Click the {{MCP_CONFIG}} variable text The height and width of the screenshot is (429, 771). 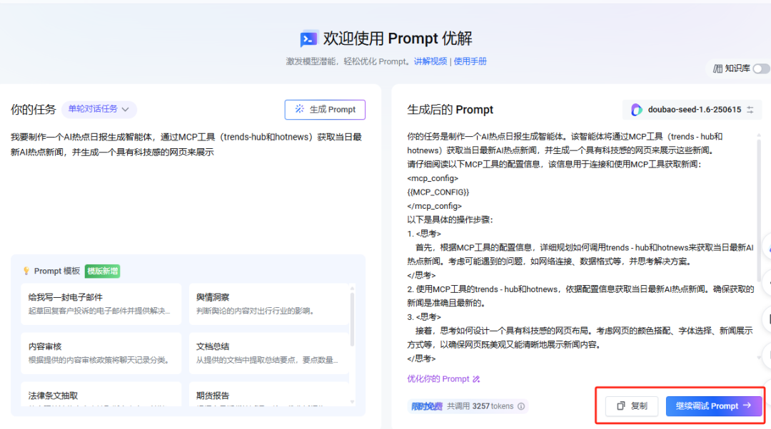coord(438,192)
